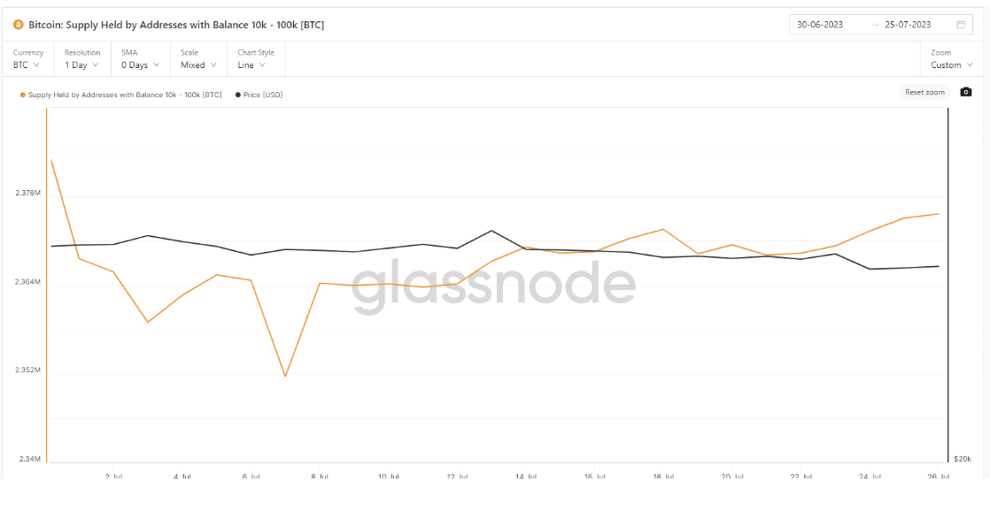Click the black legend dot for Price
Viewport: 990px width, 511px height.
[x=238, y=95]
